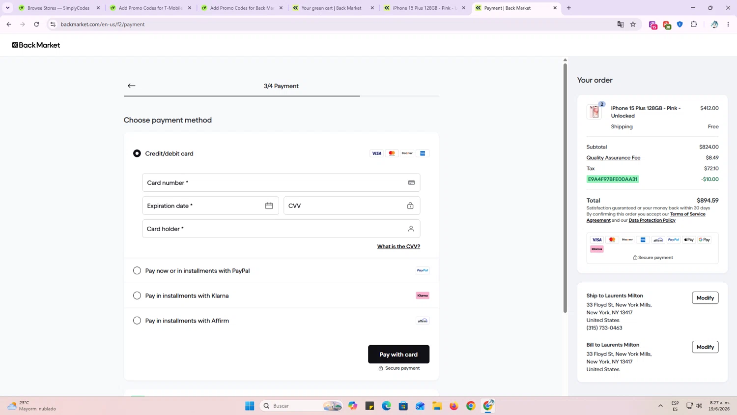Switch to Add Promo Codes for Back Market tab
This screenshot has width=737, height=415.
[x=242, y=8]
